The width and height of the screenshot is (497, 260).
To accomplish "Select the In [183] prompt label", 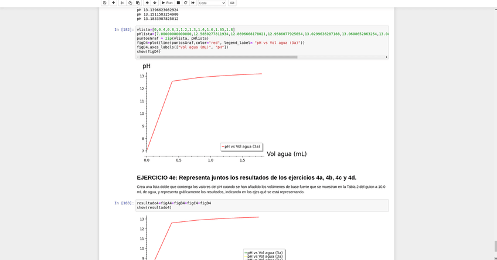I will (124, 203).
